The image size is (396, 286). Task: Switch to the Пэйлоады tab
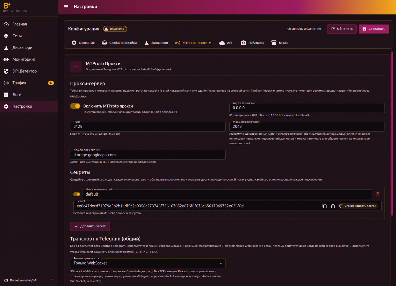click(252, 43)
